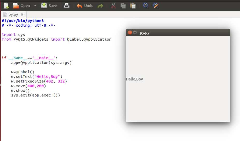Copy selection with the copy icon
This screenshot has height=141, width=240.
click(x=123, y=6)
